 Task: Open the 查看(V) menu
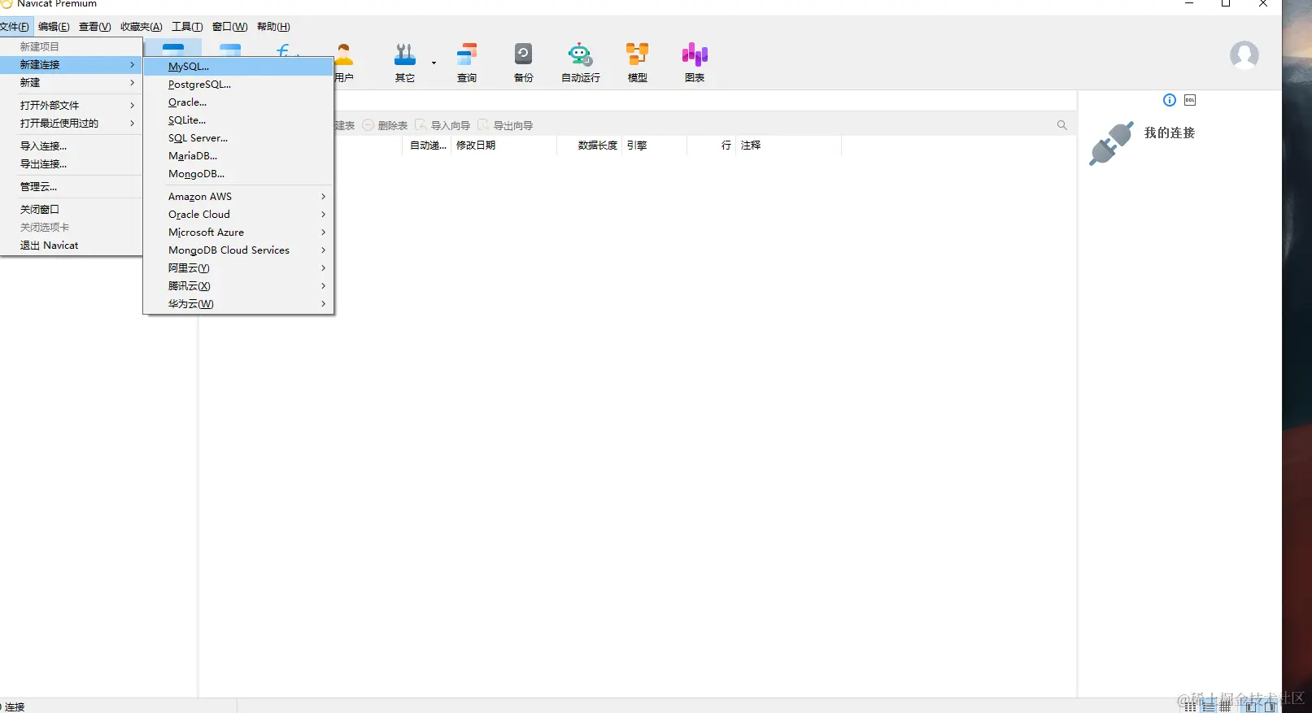tap(94, 27)
